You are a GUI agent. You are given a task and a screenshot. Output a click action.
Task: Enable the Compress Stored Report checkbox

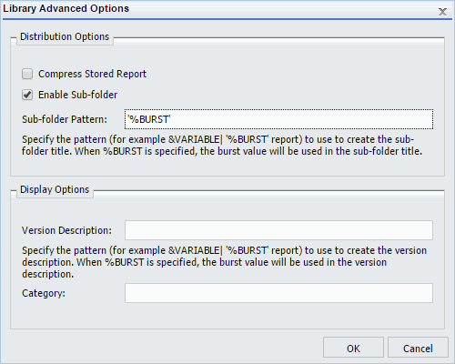tap(27, 74)
